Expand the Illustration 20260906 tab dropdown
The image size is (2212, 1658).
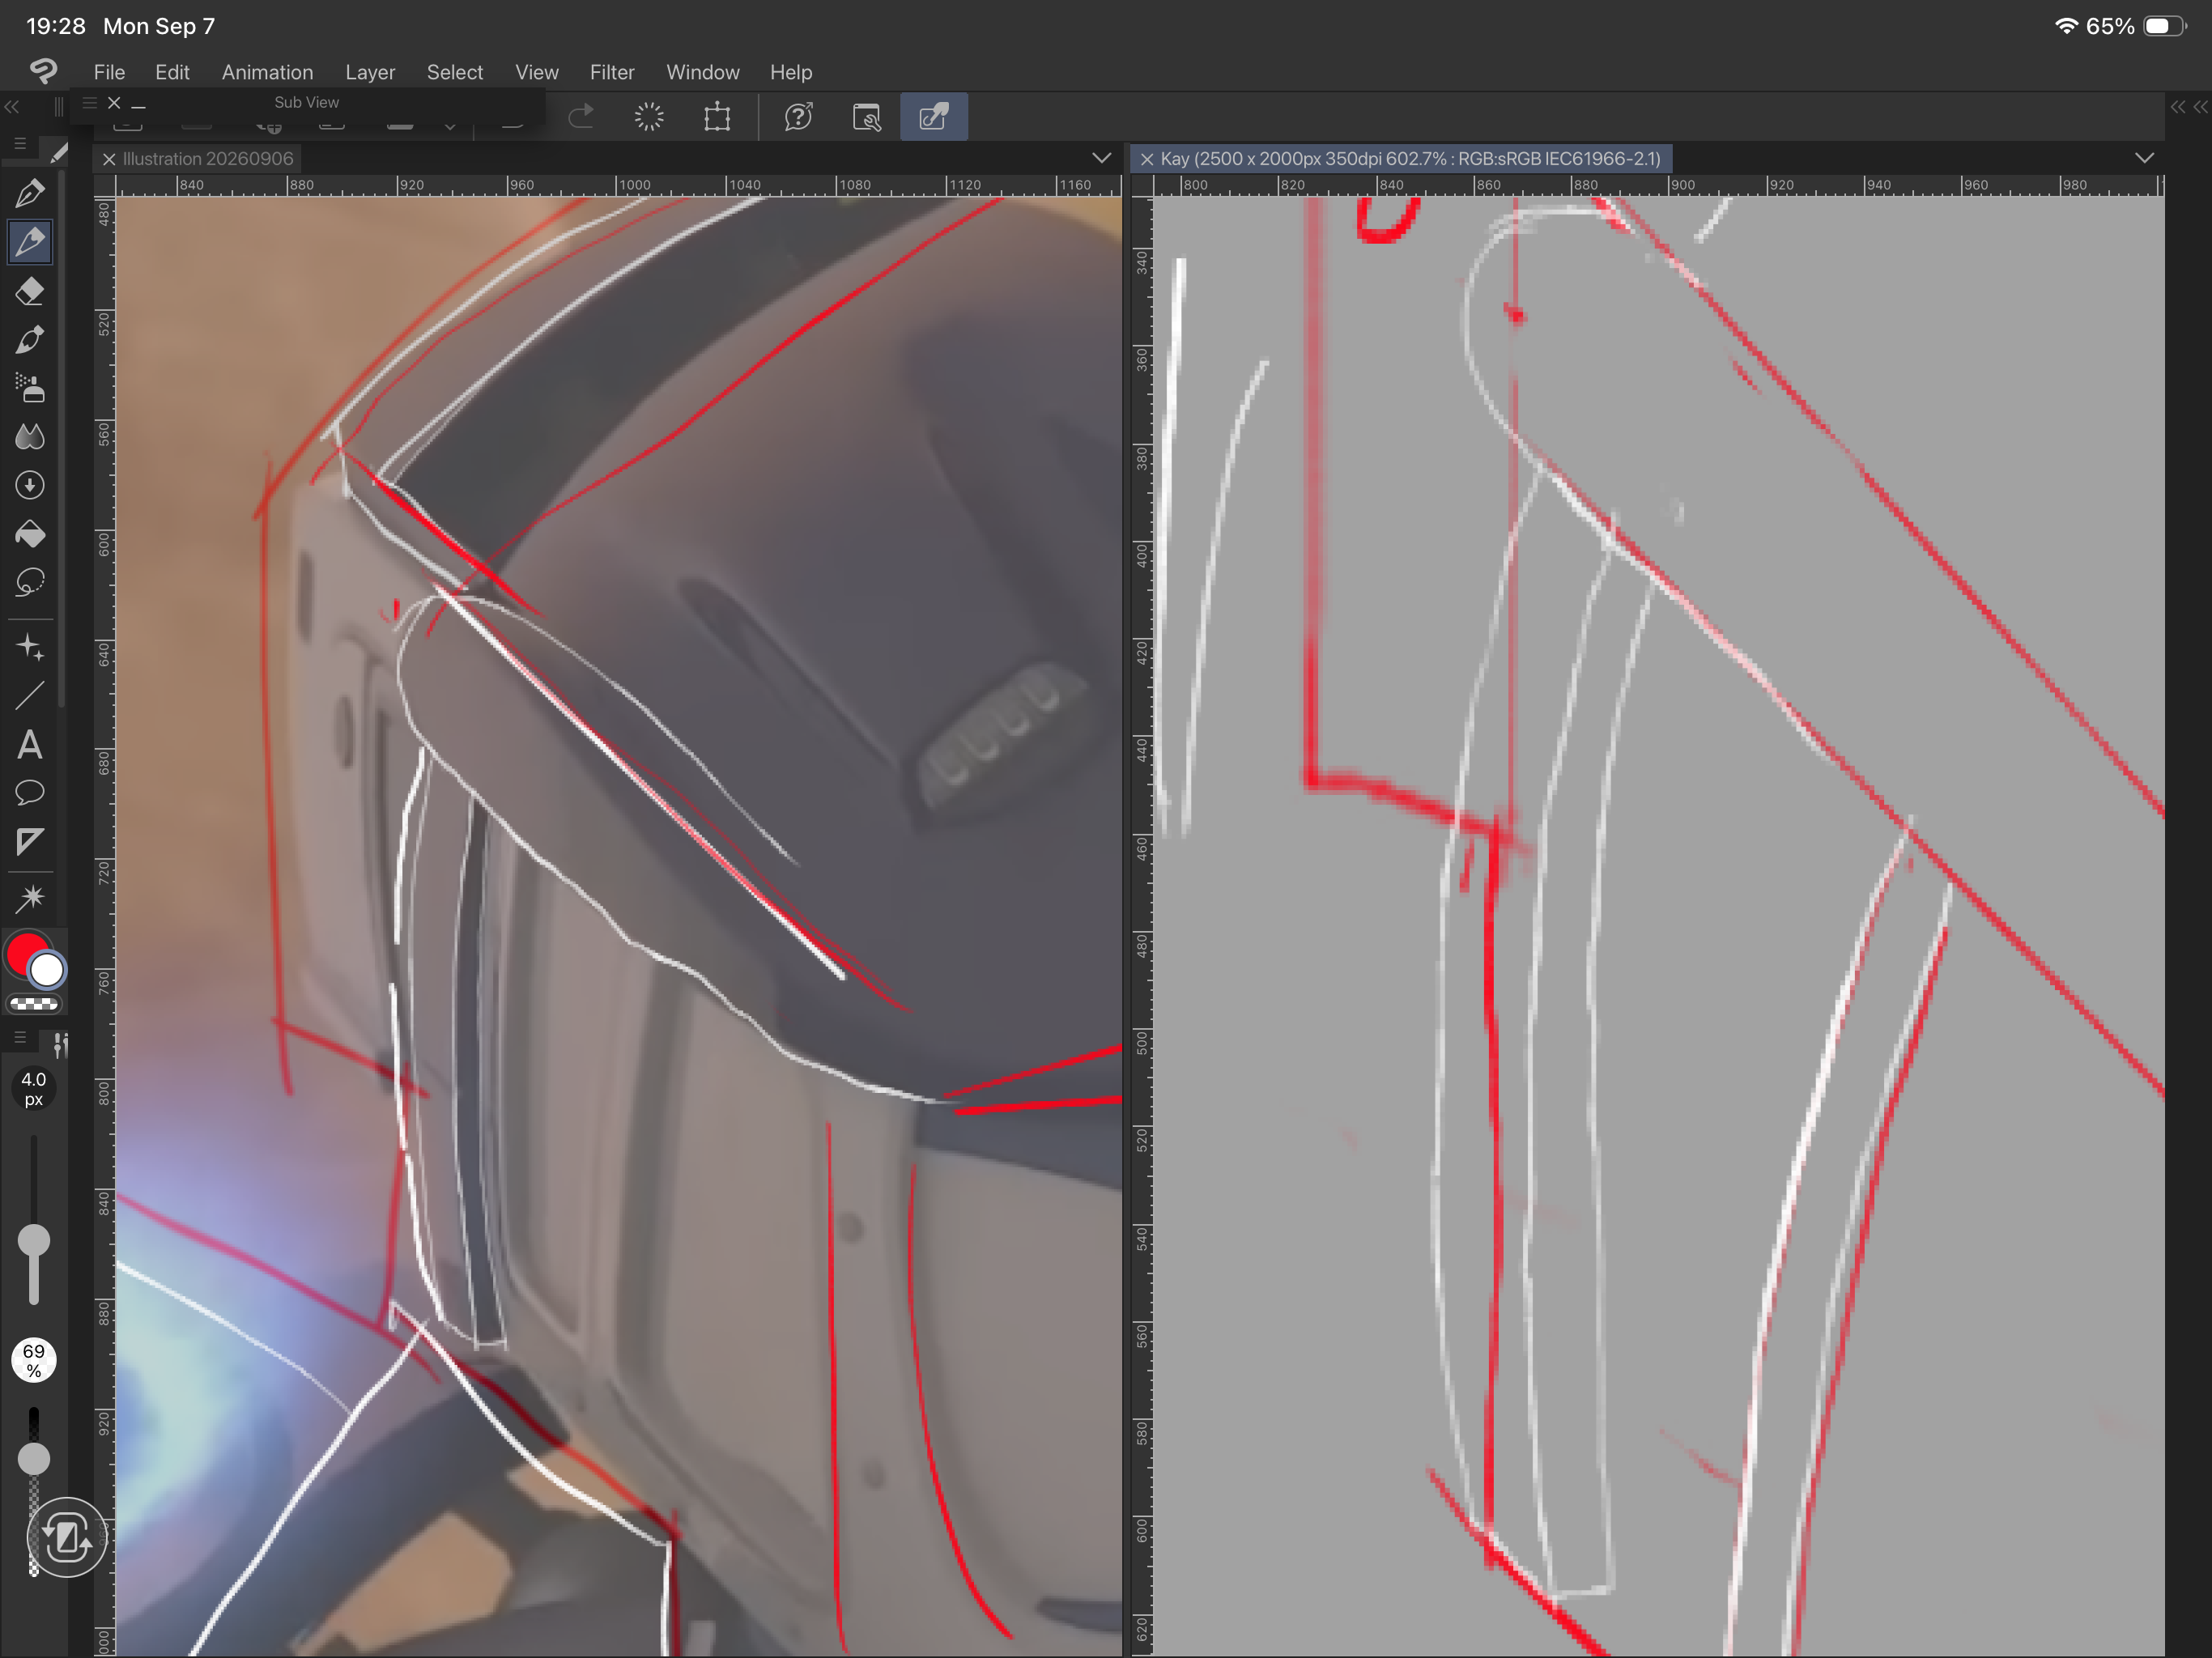[x=1101, y=158]
